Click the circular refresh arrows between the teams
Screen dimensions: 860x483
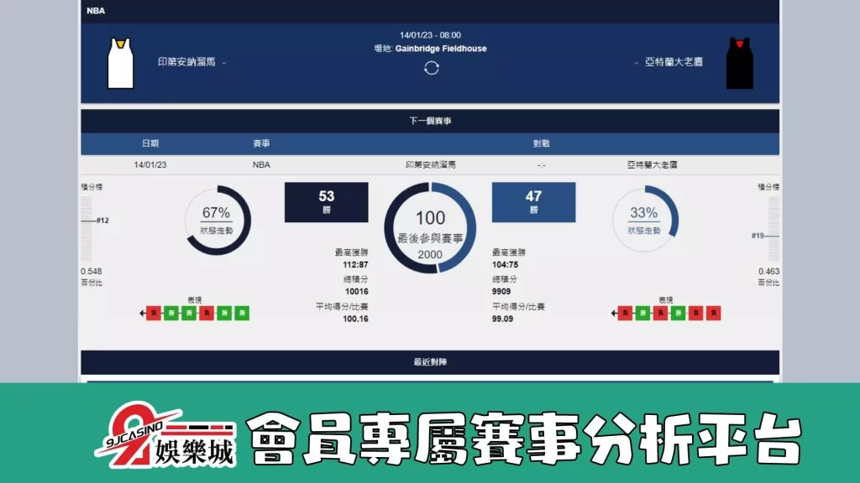pyautogui.click(x=431, y=69)
